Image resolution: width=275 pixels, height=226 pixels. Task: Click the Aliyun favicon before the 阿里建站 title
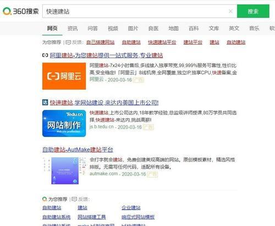tap(45, 55)
